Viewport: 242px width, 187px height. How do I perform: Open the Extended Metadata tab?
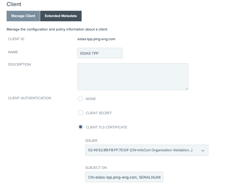(x=61, y=16)
